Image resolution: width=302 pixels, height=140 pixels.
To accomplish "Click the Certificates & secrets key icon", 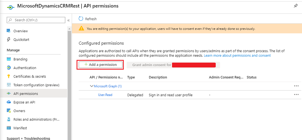I will tap(9, 76).
